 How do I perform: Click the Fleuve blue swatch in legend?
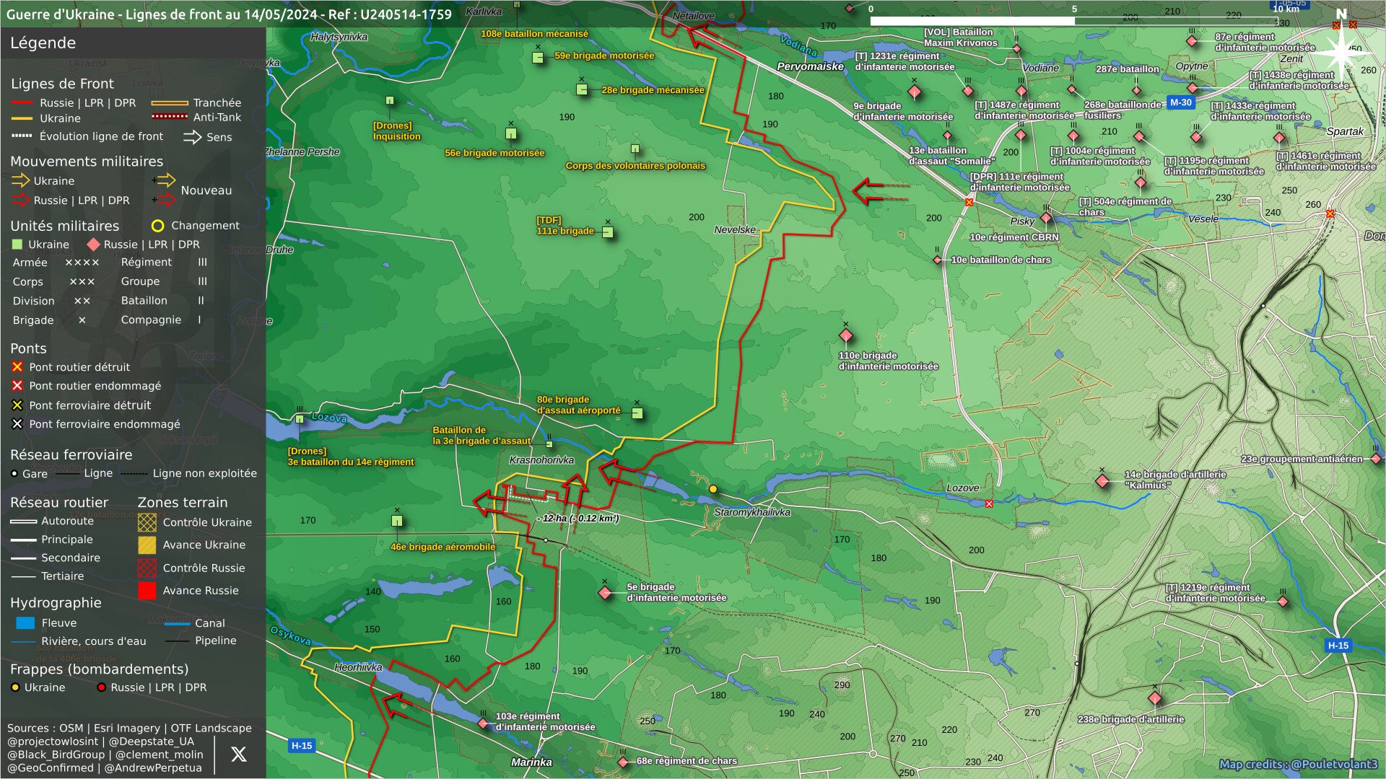25,623
